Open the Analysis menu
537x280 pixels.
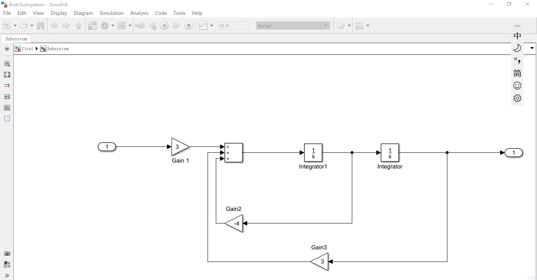point(140,13)
